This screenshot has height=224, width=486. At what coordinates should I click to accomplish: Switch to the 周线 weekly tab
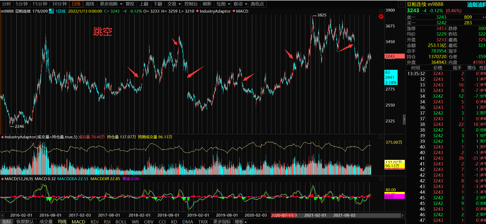point(90,4)
